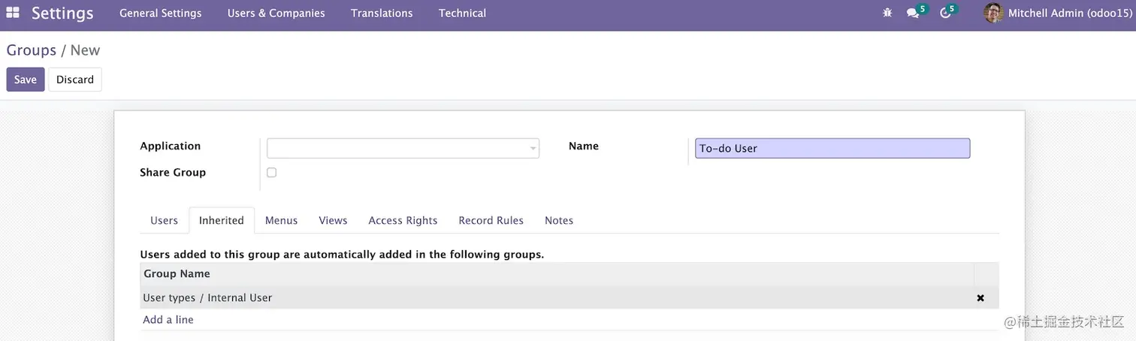Toggle the Share Group checkbox
The width and height of the screenshot is (1136, 341).
[x=272, y=173]
